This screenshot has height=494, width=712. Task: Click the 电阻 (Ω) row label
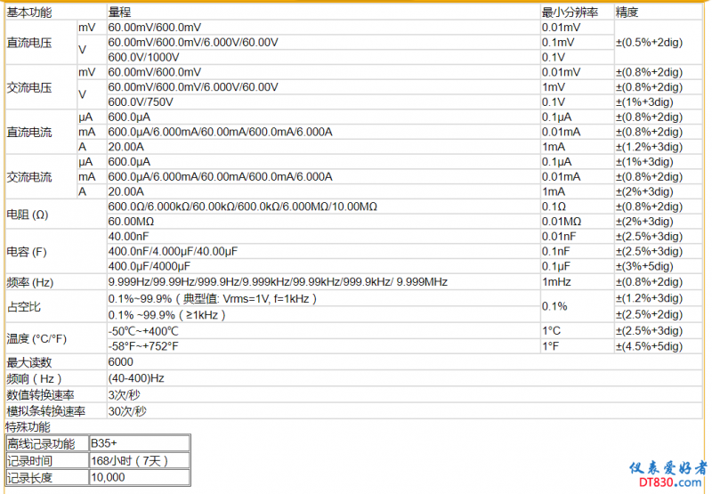(28, 215)
